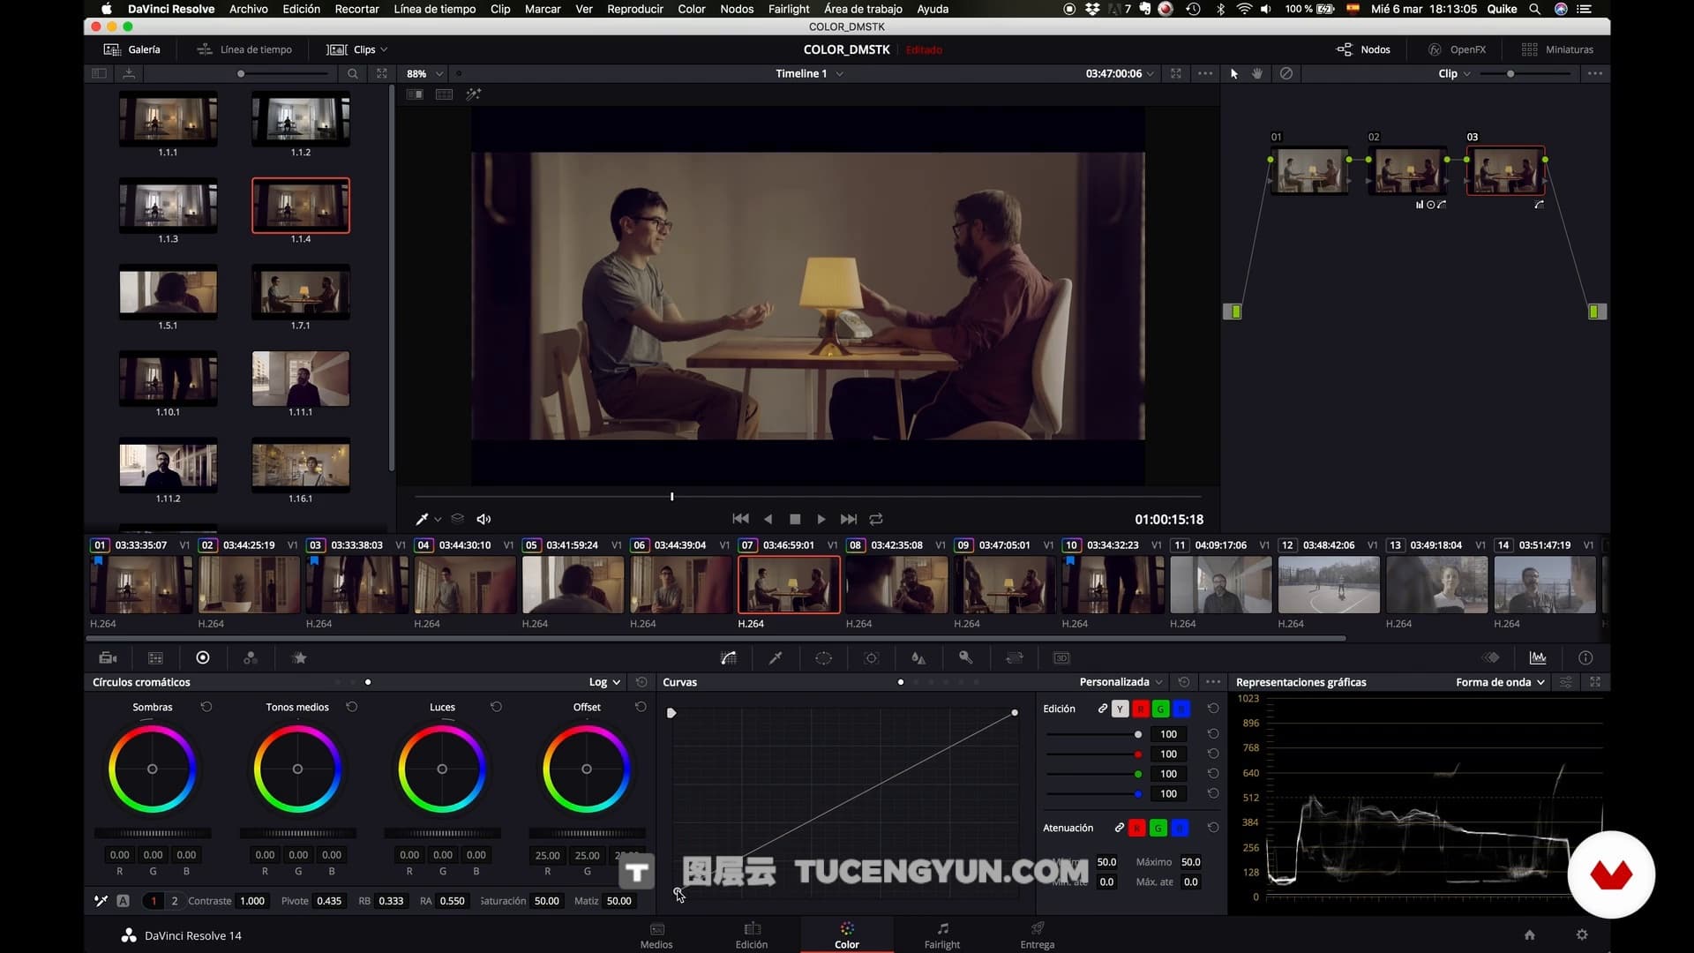This screenshot has height=953, width=1694.
Task: Toggle green channel in Atenuación row
Action: [1158, 828]
